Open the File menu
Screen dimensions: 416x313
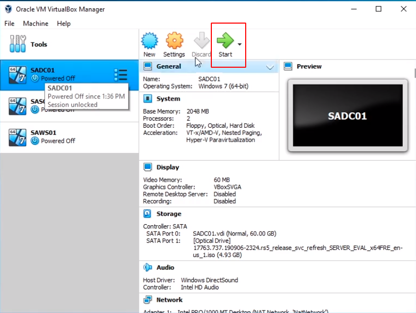point(9,24)
